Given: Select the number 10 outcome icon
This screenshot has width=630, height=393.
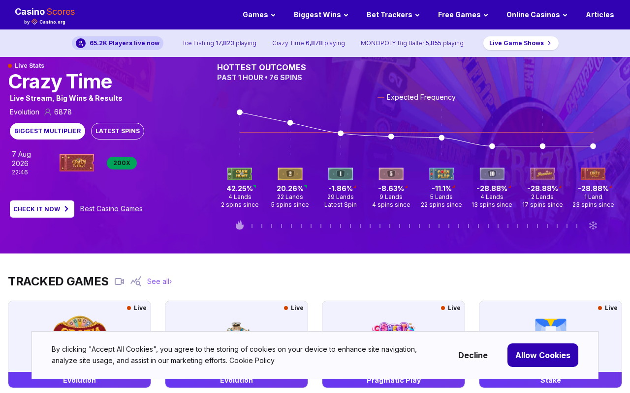Looking at the screenshot, I should click(492, 174).
